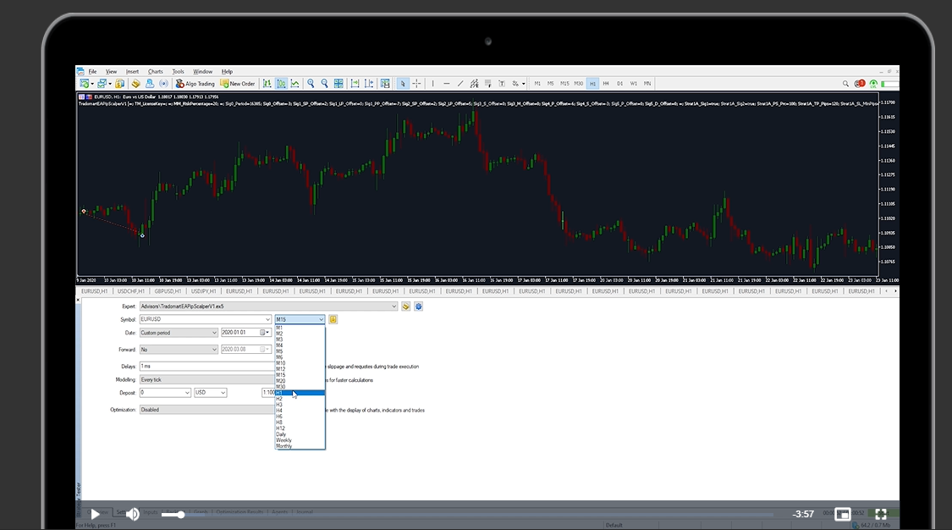The width and height of the screenshot is (952, 530).
Task: Click the New Order button
Action: click(x=237, y=84)
